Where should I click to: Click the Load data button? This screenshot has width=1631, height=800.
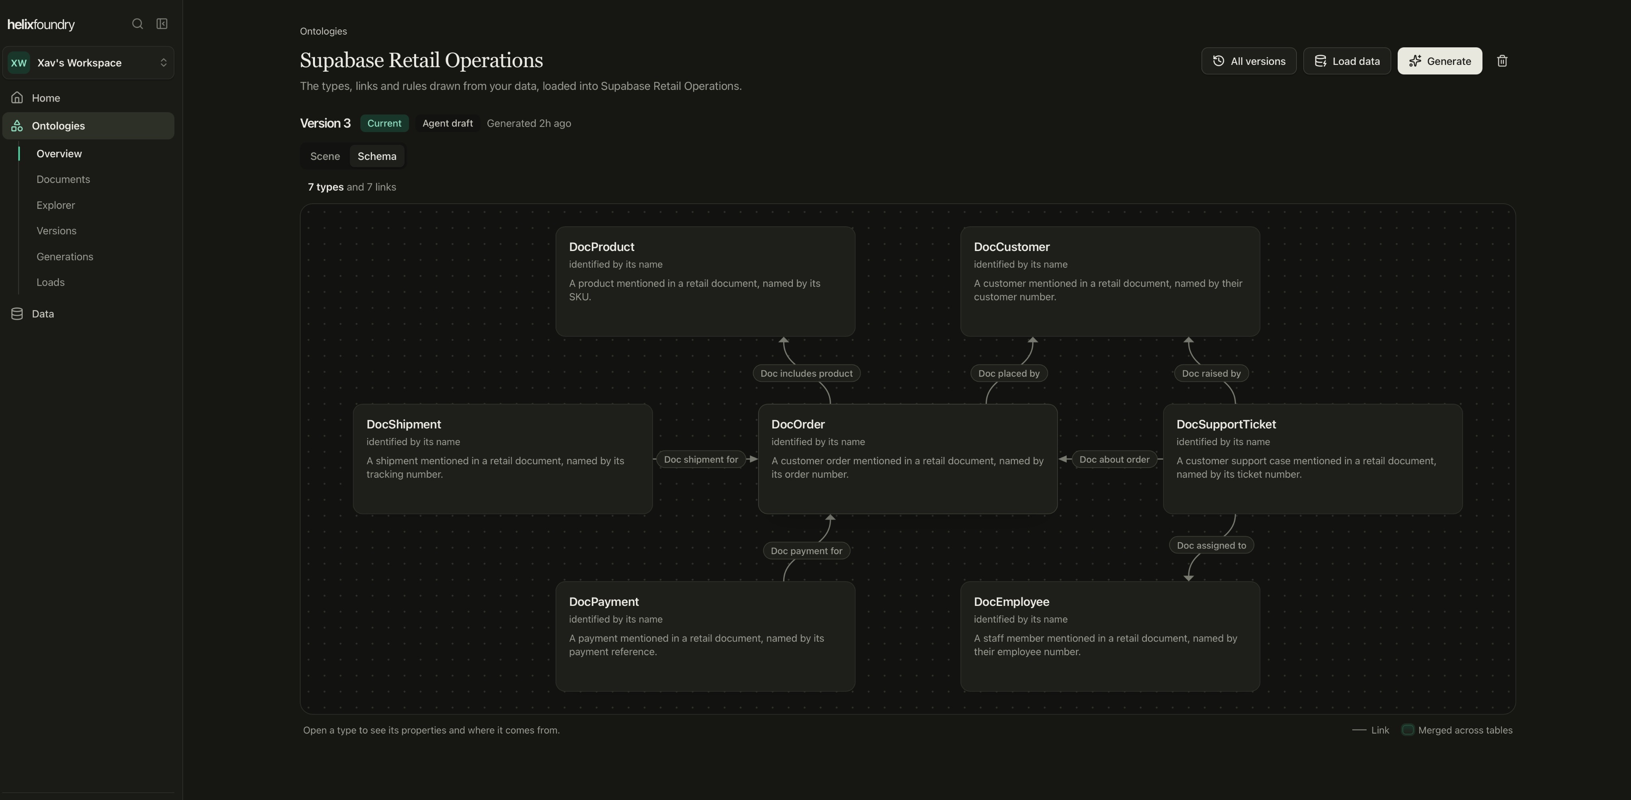coord(1347,61)
